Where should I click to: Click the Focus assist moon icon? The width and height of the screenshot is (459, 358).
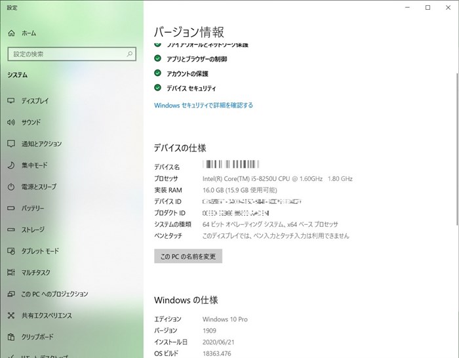tap(11, 165)
